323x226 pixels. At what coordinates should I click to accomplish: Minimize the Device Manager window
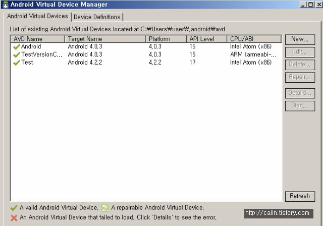(303, 5)
